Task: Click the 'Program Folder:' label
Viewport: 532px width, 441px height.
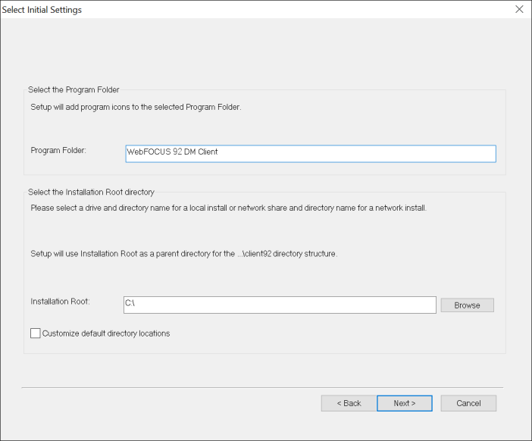Action: click(59, 150)
